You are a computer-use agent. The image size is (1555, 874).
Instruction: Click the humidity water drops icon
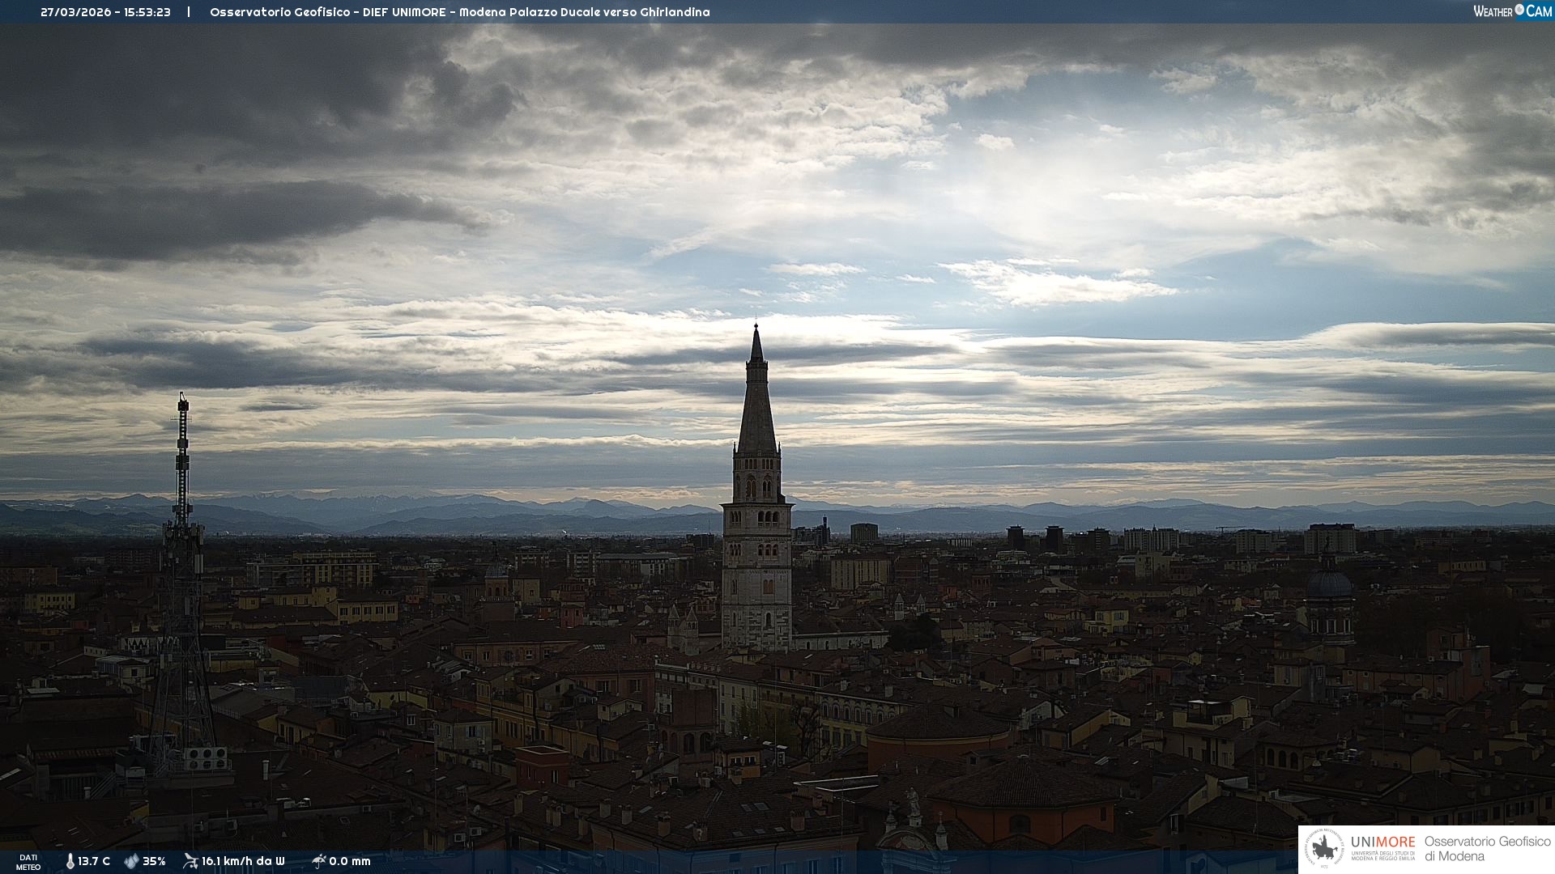131,862
